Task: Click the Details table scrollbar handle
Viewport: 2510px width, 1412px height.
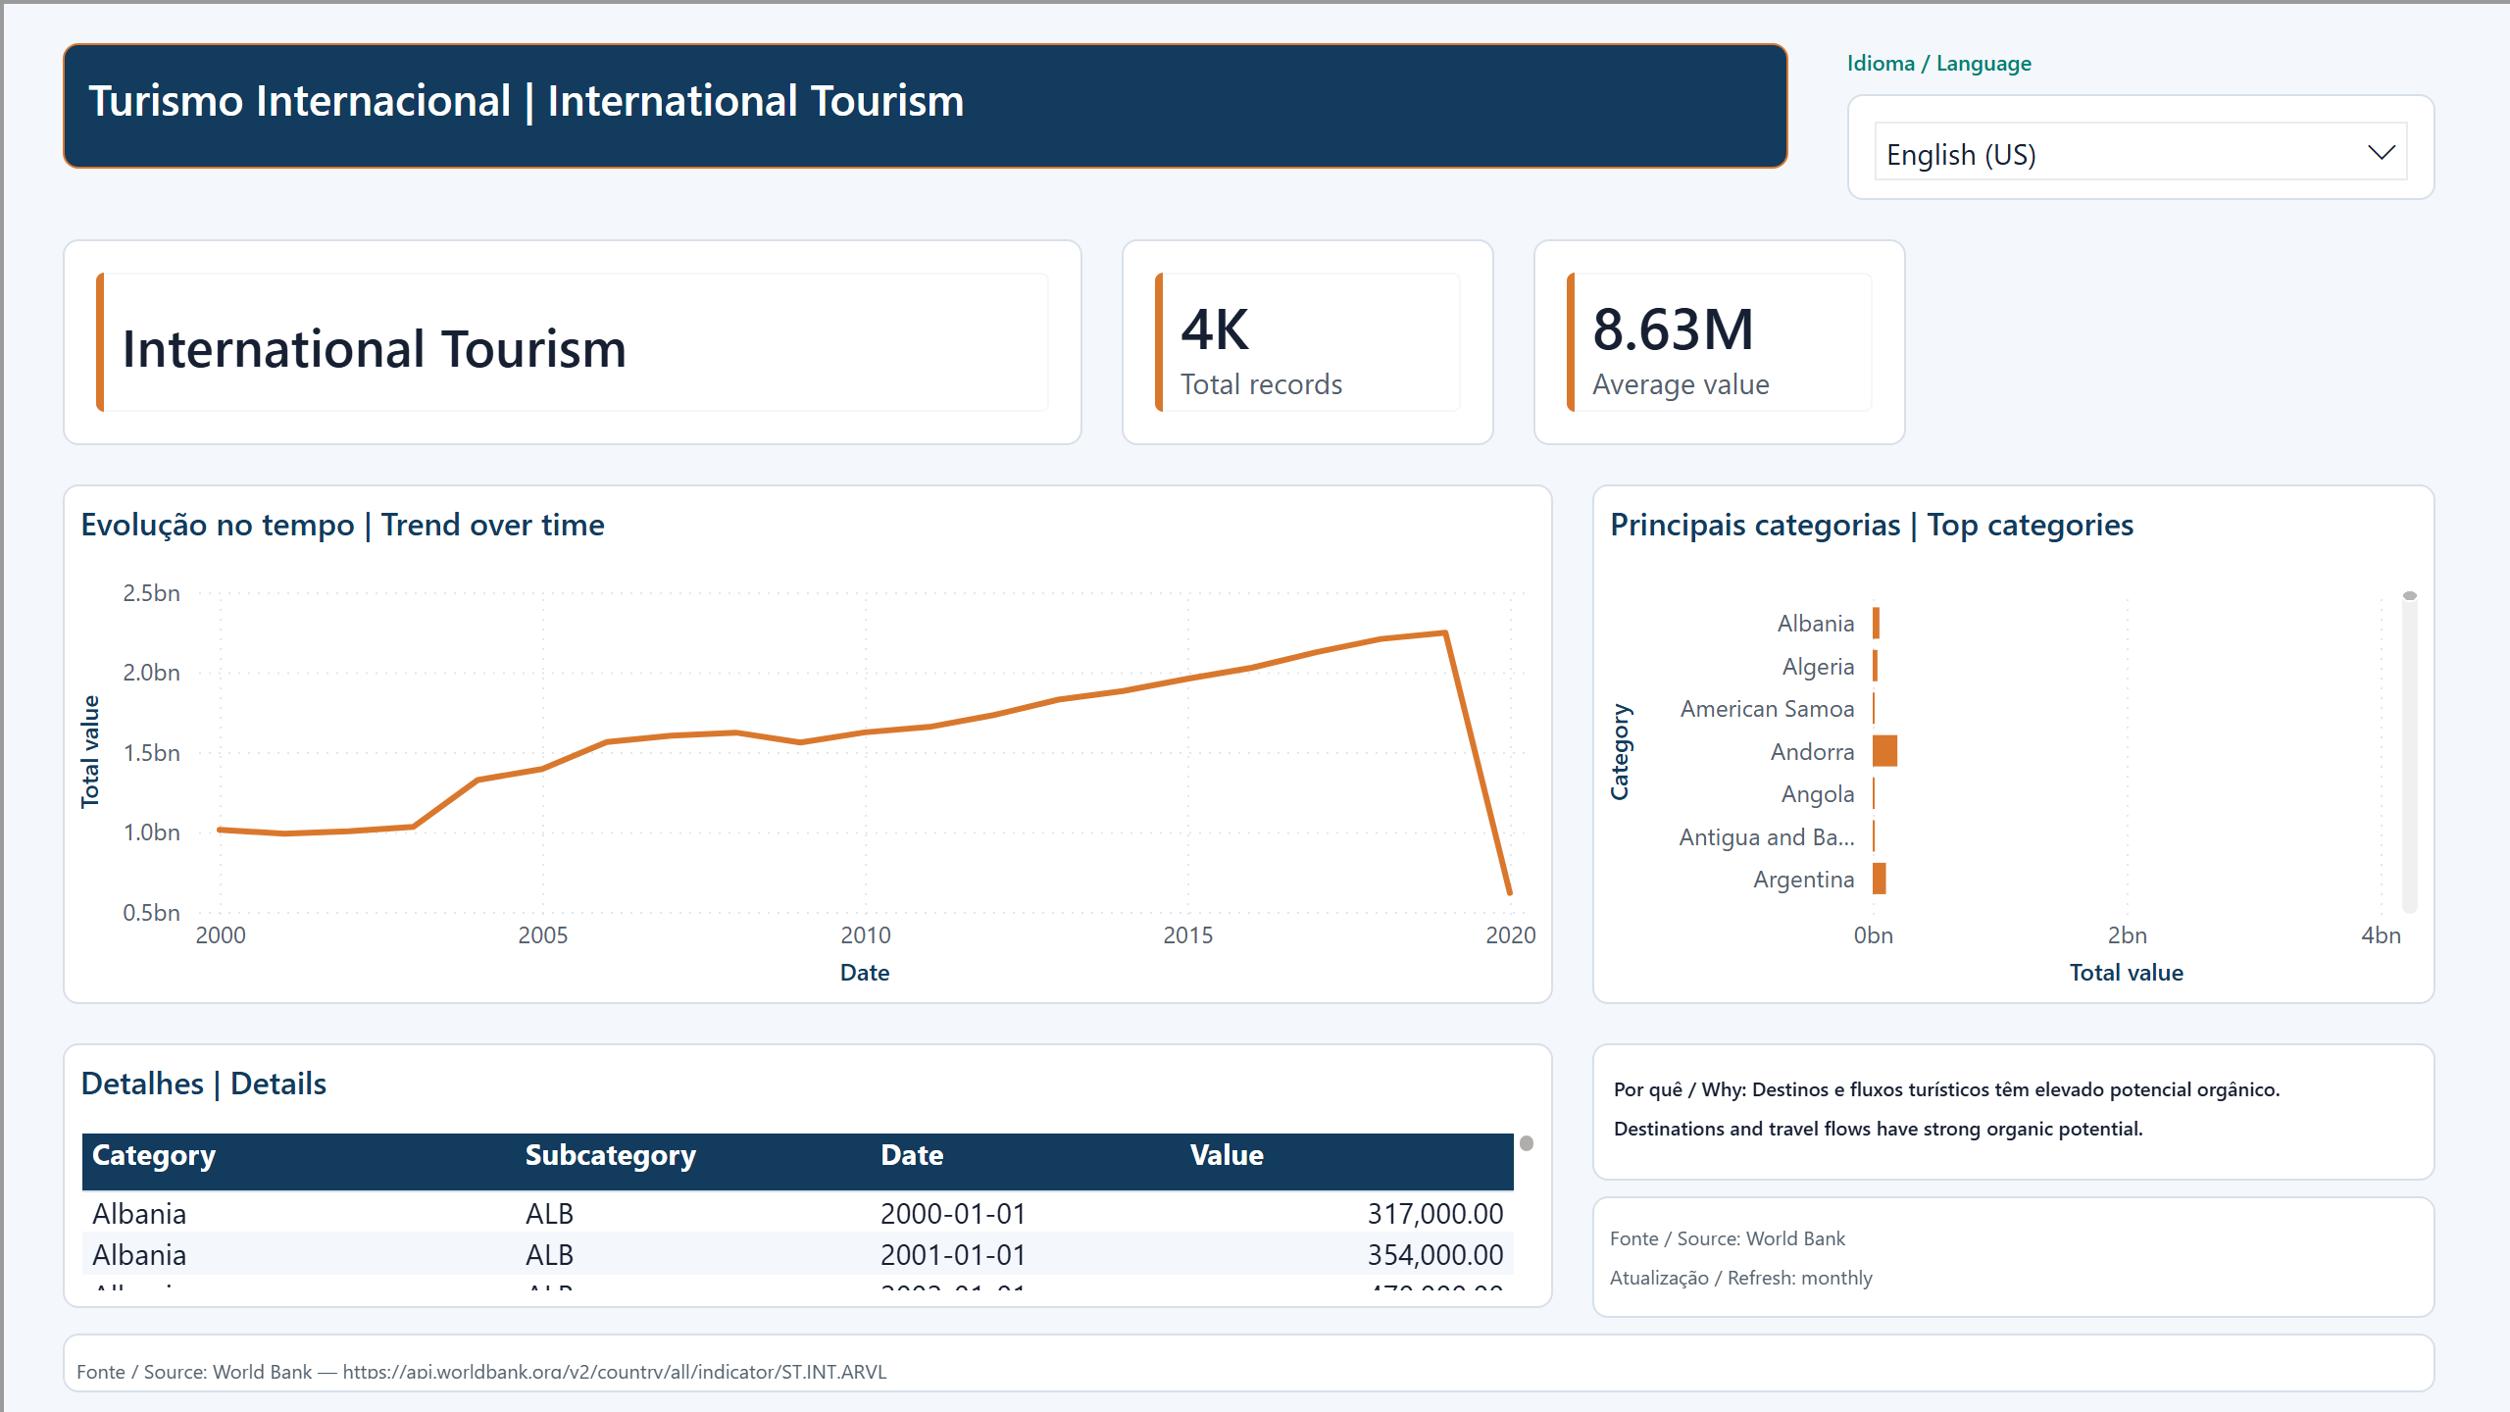Action: click(1527, 1143)
